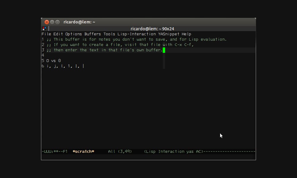Screen dimensions: 297x178
Task: Open the File menu
Action: pos(46,34)
